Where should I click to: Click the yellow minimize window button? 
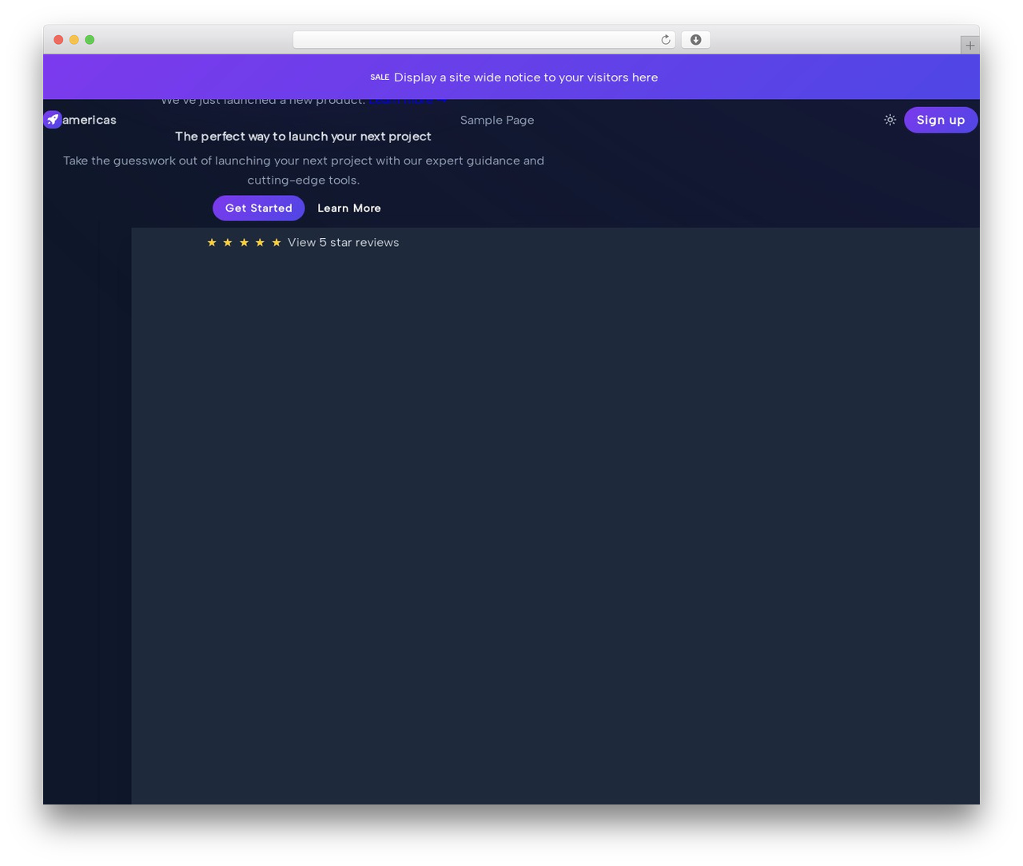pos(74,40)
